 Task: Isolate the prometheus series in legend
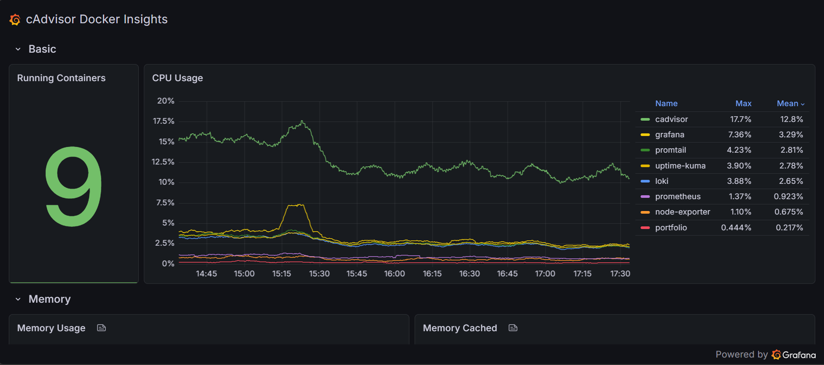click(x=678, y=197)
